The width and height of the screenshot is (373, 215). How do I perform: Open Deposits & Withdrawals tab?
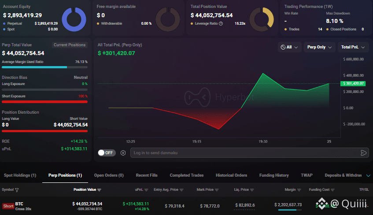343,175
